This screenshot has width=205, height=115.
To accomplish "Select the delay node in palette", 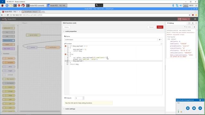I will tap(9, 67).
